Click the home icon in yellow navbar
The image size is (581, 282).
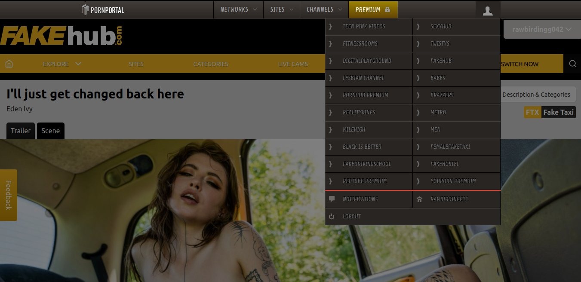click(9, 64)
